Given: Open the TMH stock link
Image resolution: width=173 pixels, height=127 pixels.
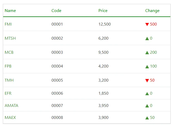Looking at the screenshot, I should coord(9,80).
